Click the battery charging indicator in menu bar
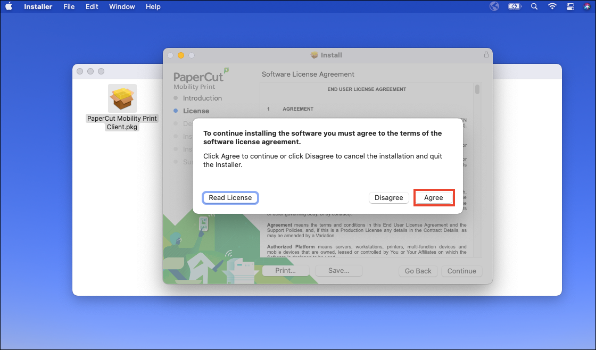The height and width of the screenshot is (350, 596). point(514,6)
